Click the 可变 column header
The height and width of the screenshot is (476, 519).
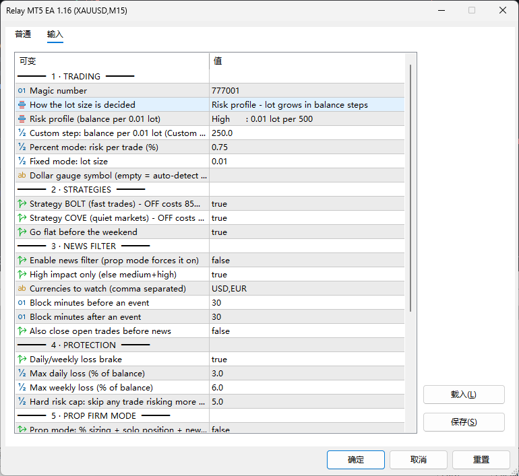[x=112, y=61]
